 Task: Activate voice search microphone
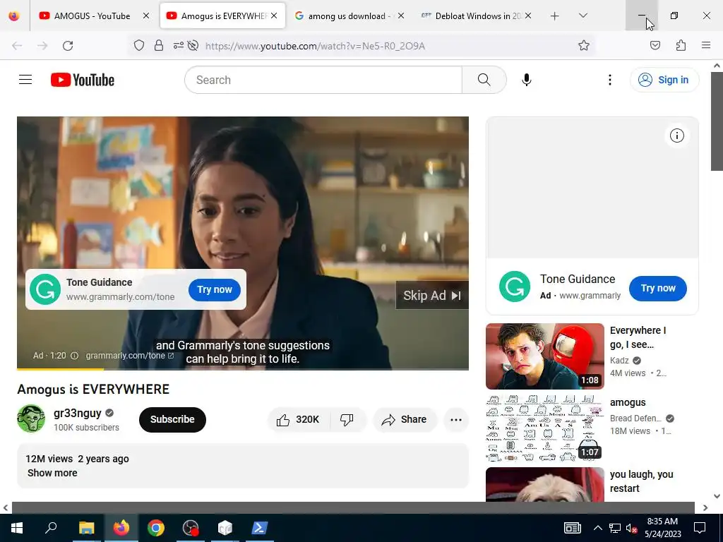click(x=527, y=80)
